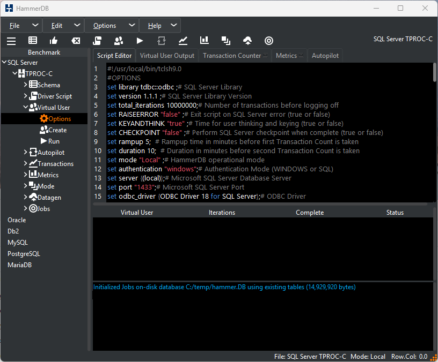Select Create under Virtual User
The width and height of the screenshot is (438, 362).
53,130
